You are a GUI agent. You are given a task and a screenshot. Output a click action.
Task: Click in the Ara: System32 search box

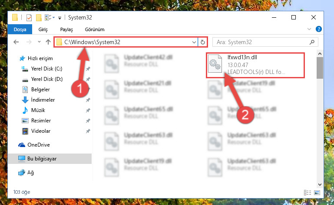[x=262, y=42]
